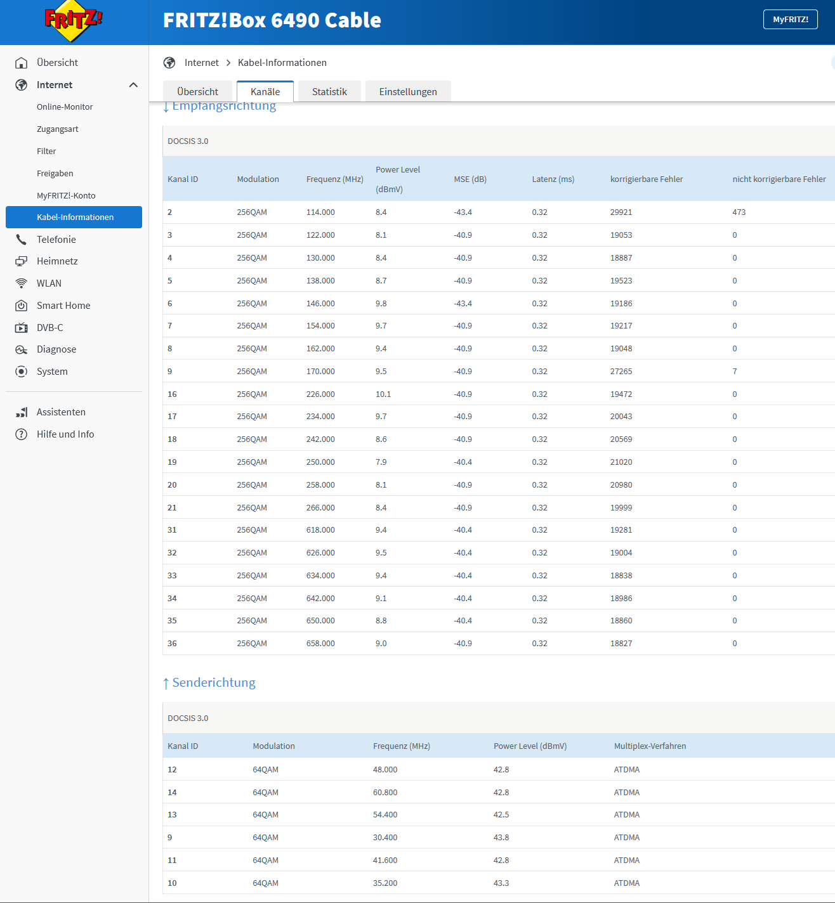Click the FRITZ! logo
835x903 pixels.
[74, 22]
